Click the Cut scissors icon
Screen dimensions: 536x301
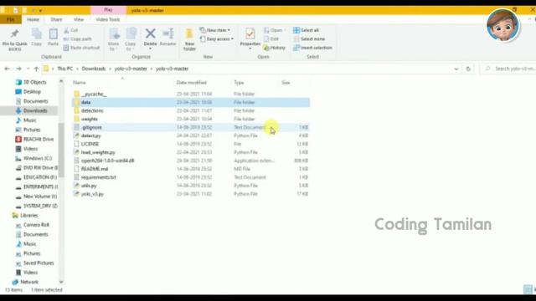click(x=66, y=30)
